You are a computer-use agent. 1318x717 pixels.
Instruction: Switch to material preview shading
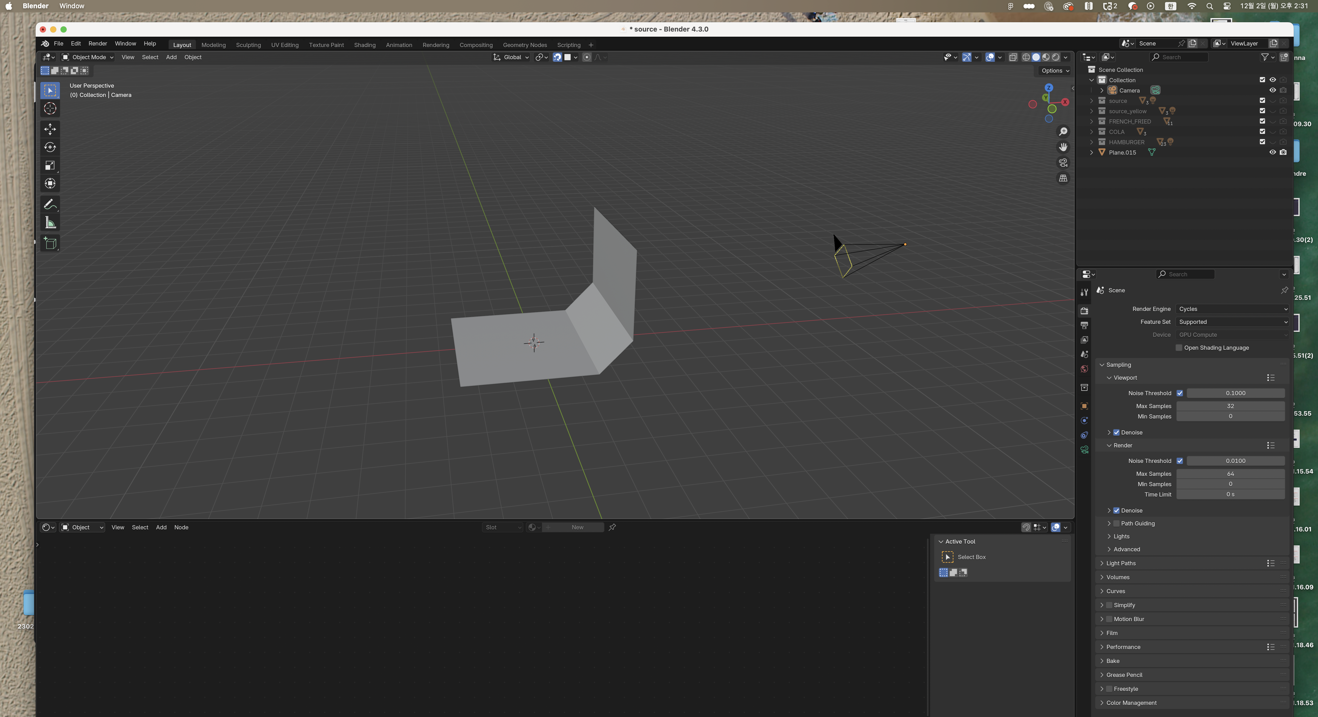coord(1046,57)
